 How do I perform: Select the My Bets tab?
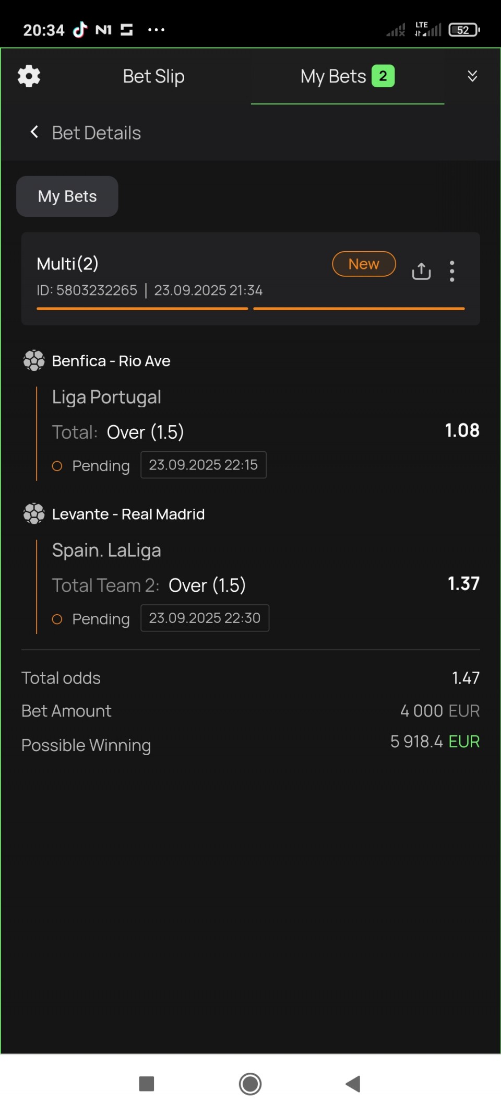tap(347, 76)
